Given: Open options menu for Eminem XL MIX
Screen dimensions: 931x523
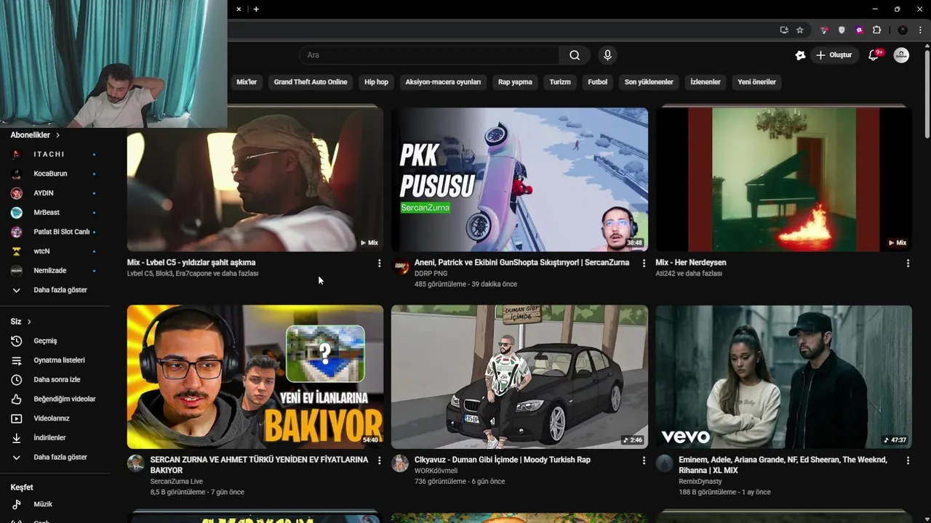Looking at the screenshot, I should click(908, 461).
